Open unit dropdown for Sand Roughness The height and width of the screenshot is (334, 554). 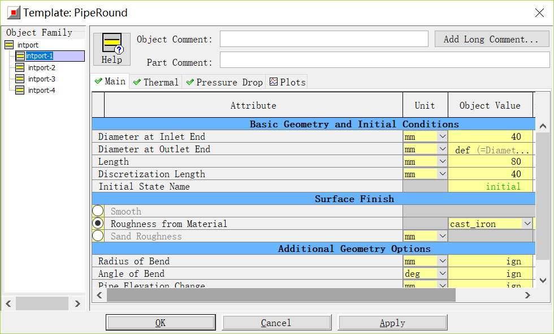point(442,236)
